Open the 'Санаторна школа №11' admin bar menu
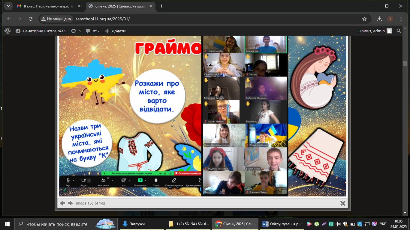This screenshot has width=410, height=230. (x=41, y=31)
